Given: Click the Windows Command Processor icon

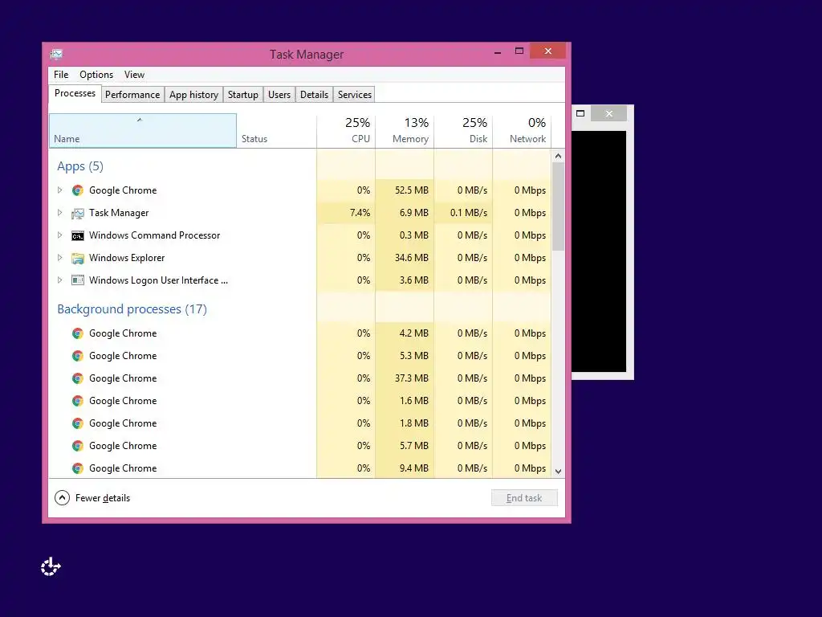Looking at the screenshot, I should pyautogui.click(x=78, y=235).
